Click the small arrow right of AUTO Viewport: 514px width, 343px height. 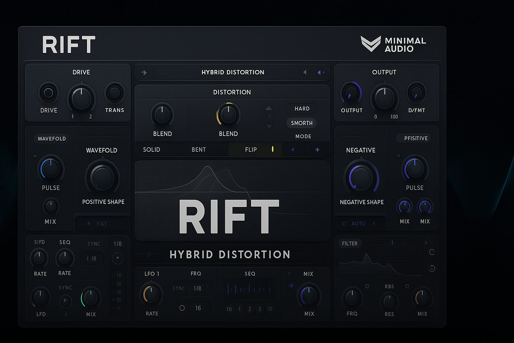pos(374,223)
